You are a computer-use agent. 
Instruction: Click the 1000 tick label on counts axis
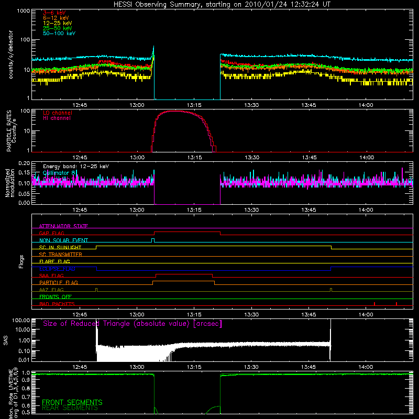point(23,11)
